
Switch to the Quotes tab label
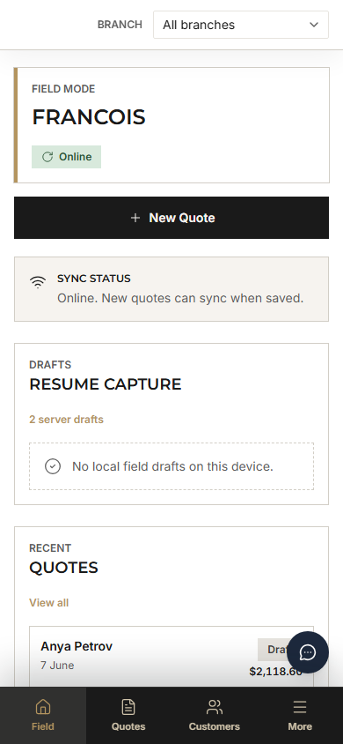[128, 726]
